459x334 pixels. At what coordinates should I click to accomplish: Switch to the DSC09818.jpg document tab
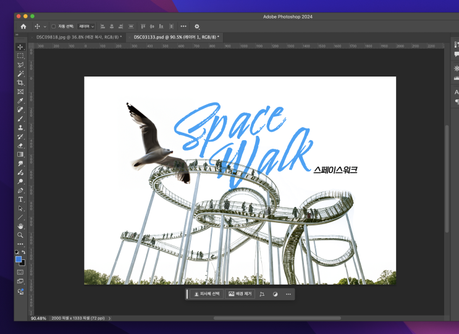click(77, 37)
